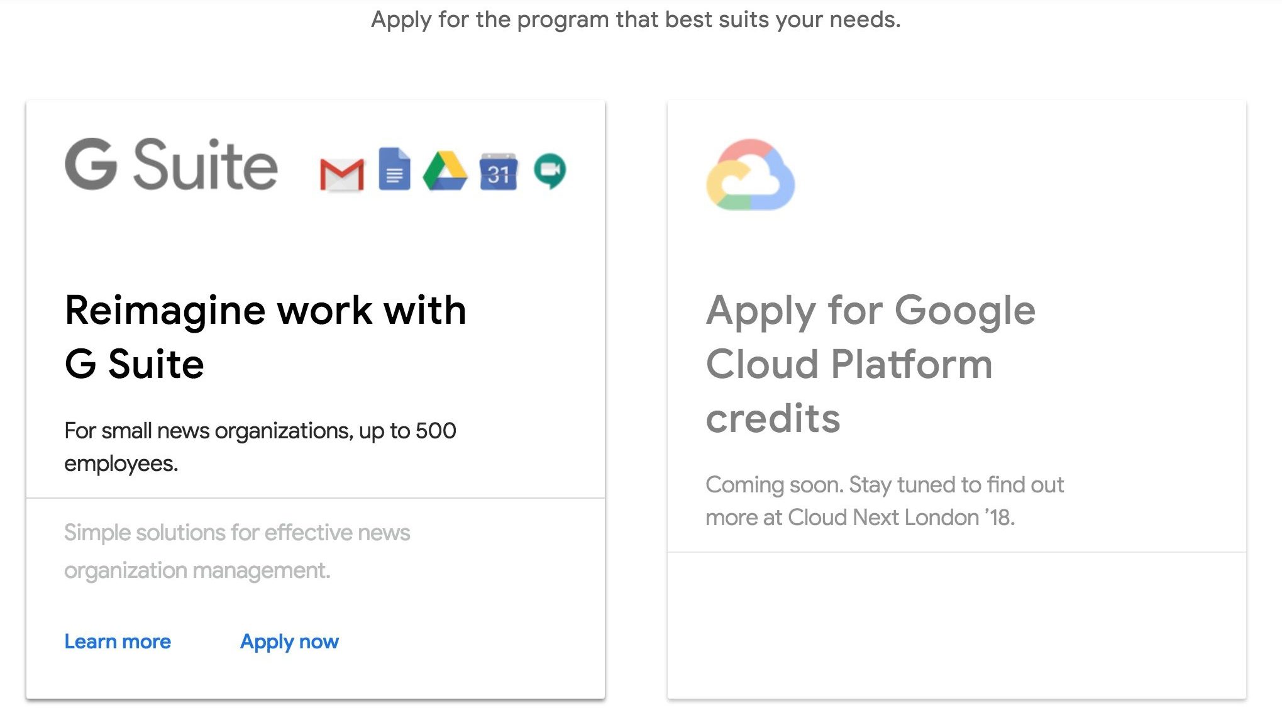Open the Learn more link
1282x715 pixels.
pyautogui.click(x=118, y=641)
